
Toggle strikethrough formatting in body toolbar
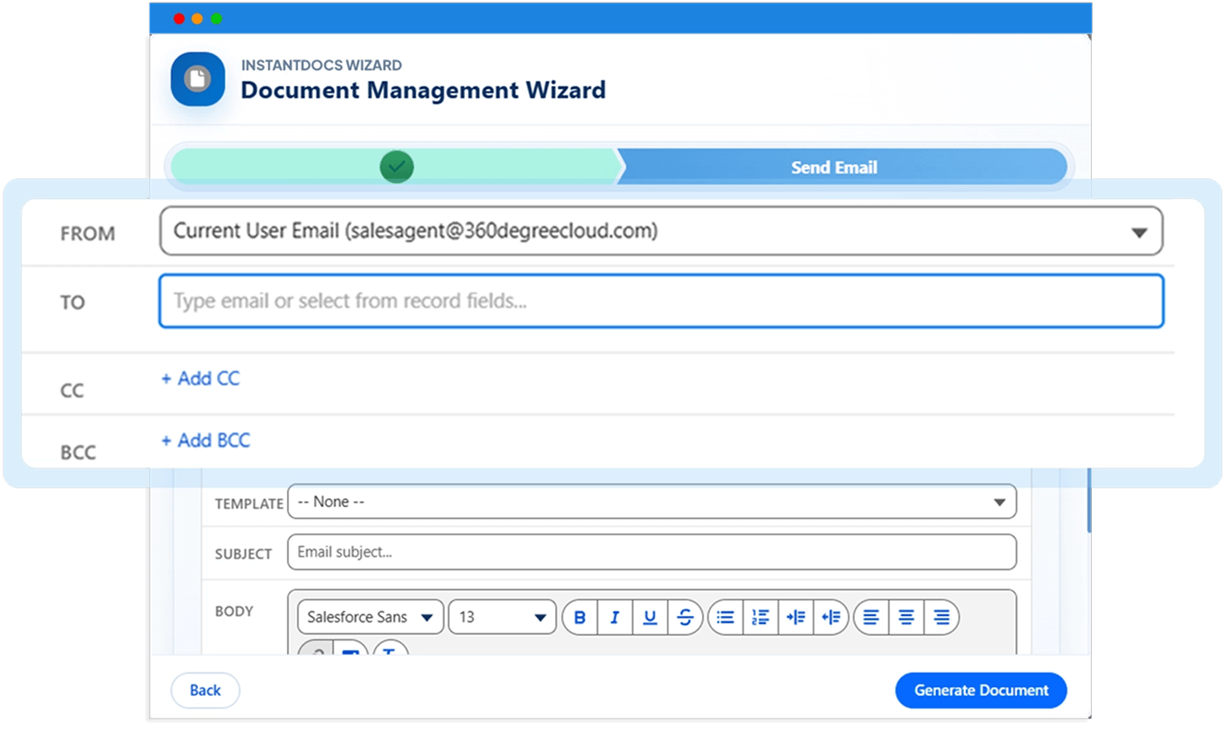(685, 618)
